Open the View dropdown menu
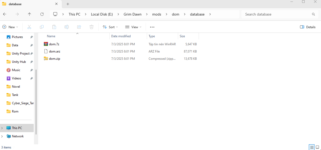The width and height of the screenshot is (321, 150). coord(133,27)
